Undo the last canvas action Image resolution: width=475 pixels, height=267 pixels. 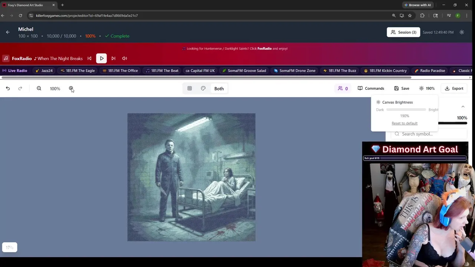(8, 88)
